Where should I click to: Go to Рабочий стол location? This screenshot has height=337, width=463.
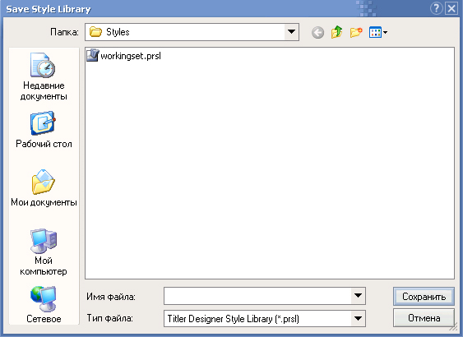coord(44,130)
